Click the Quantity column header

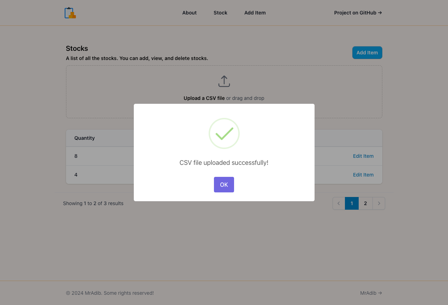(84, 138)
